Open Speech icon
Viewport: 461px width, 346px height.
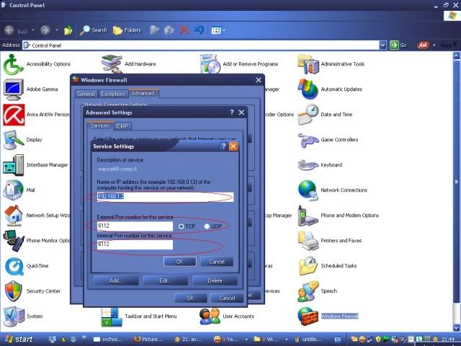(308, 291)
